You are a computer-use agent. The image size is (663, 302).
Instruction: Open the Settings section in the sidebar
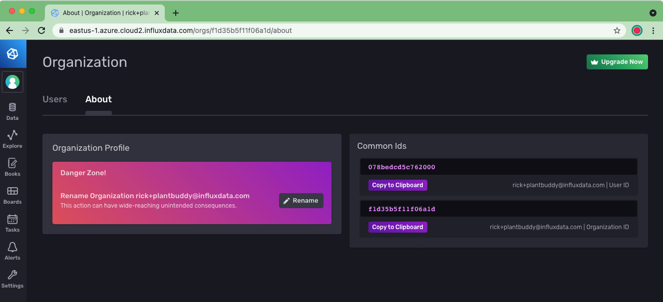(x=12, y=278)
